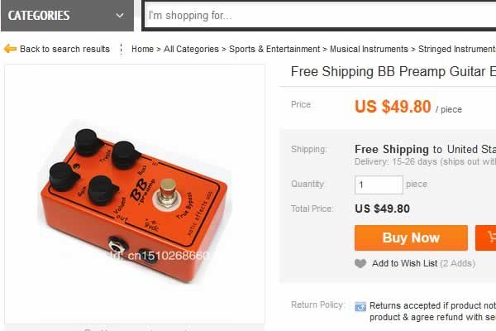This screenshot has height=331, width=496.
Task: Click the Quantity input box
Action: pos(379,185)
